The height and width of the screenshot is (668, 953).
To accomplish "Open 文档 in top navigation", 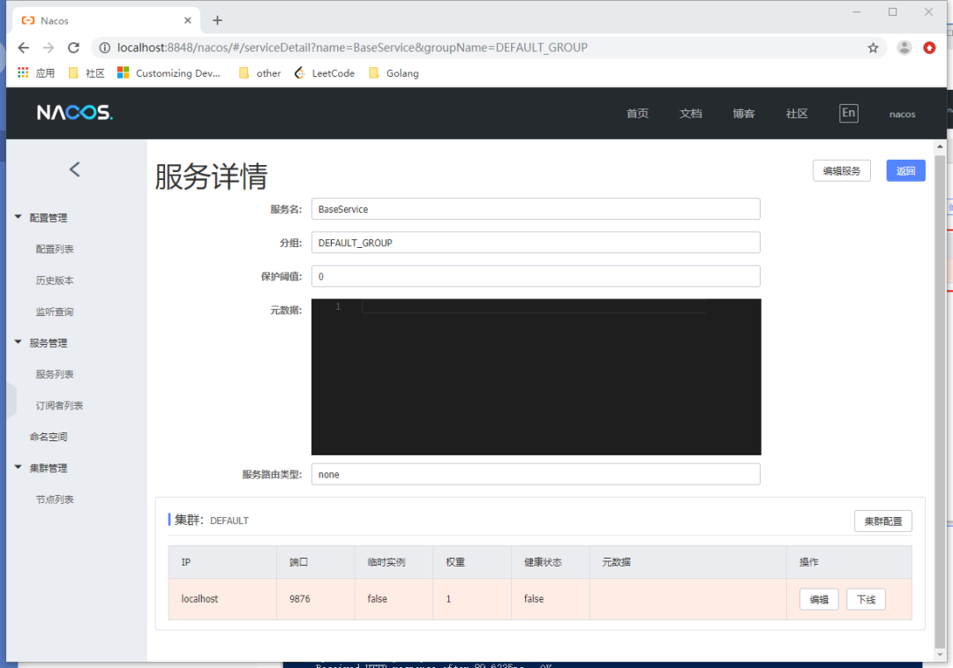I will coord(690,114).
